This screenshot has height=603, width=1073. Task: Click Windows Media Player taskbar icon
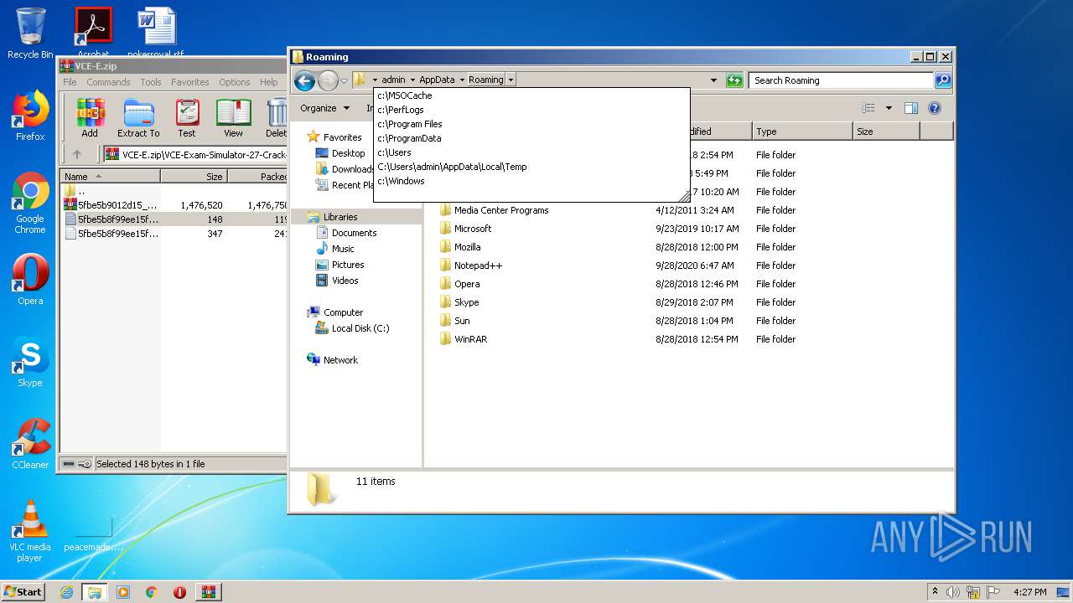tap(123, 592)
